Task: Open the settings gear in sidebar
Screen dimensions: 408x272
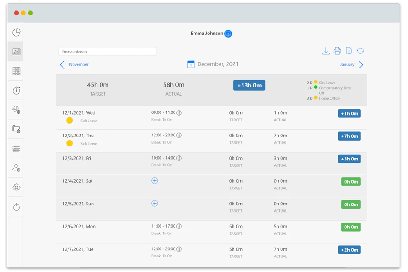Action: [x=16, y=187]
